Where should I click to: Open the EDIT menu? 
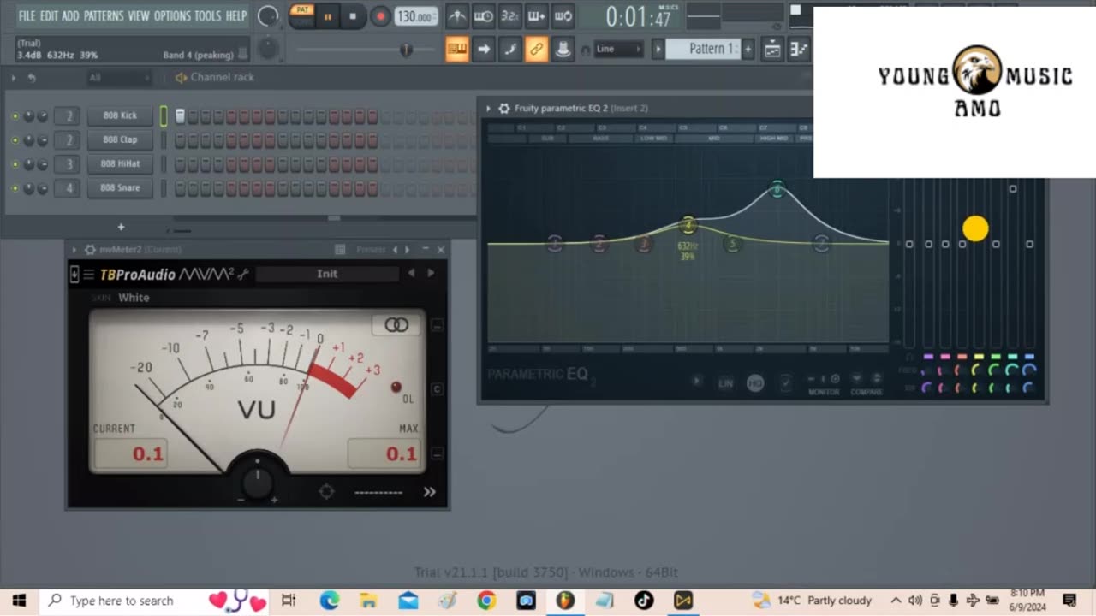[49, 15]
